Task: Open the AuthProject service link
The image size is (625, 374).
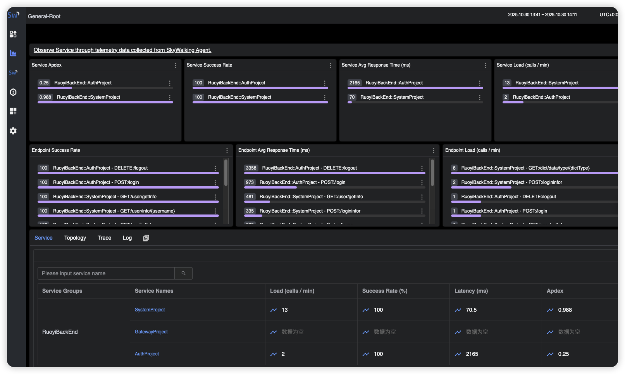Action: [x=147, y=354]
